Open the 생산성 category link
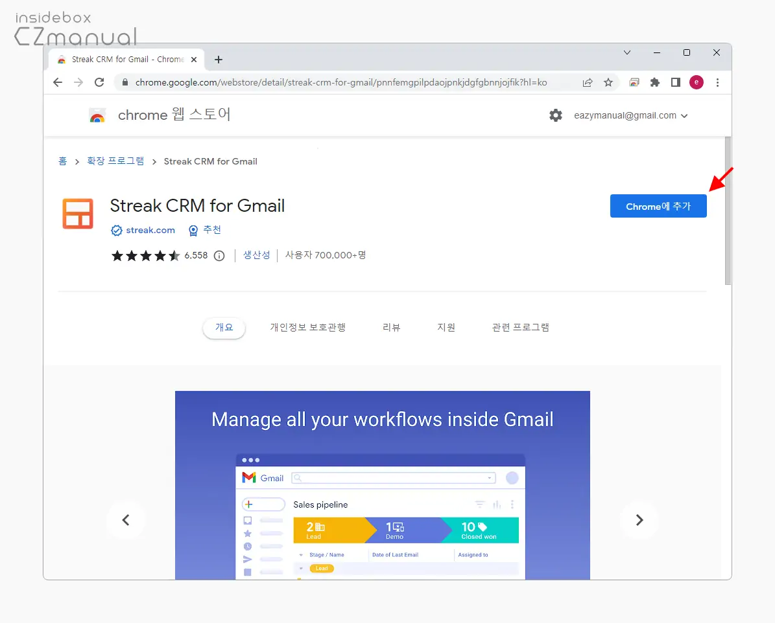 click(x=257, y=255)
